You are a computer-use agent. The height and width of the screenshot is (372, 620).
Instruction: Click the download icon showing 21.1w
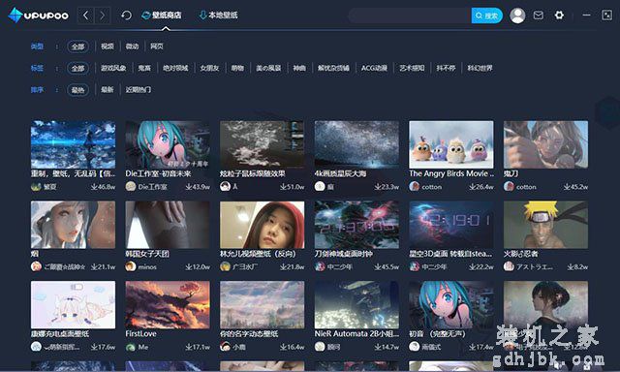pyautogui.click(x=94, y=266)
